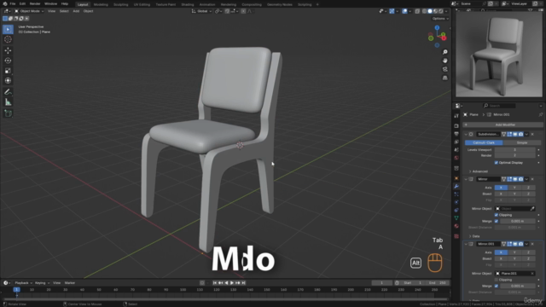Toggle Mirror modifier render camera icon
This screenshot has width=546, height=307.
pyautogui.click(x=521, y=179)
